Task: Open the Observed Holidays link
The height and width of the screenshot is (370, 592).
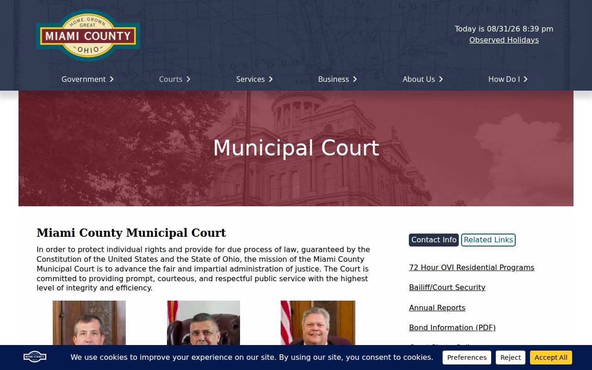Action: tap(504, 40)
